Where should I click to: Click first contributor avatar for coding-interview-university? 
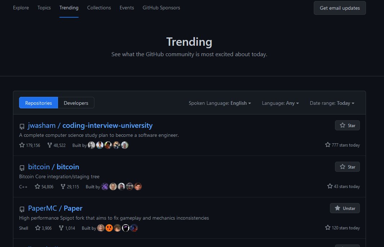click(x=91, y=145)
